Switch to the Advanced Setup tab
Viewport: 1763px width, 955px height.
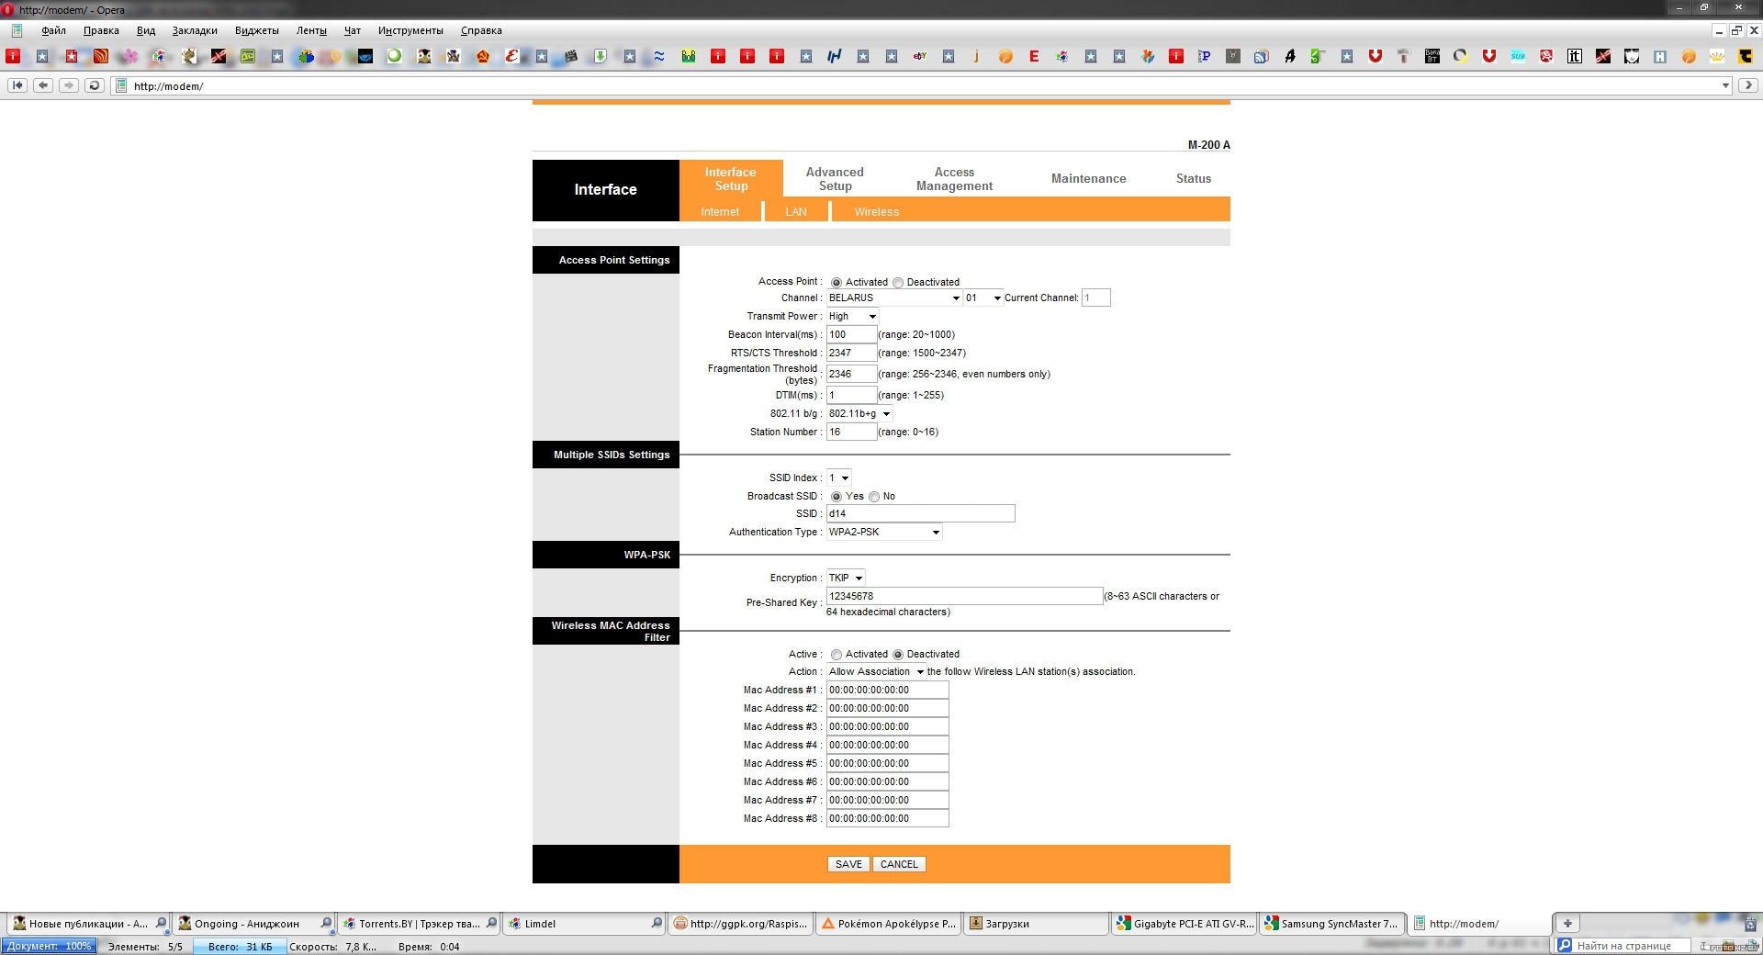[x=835, y=178]
